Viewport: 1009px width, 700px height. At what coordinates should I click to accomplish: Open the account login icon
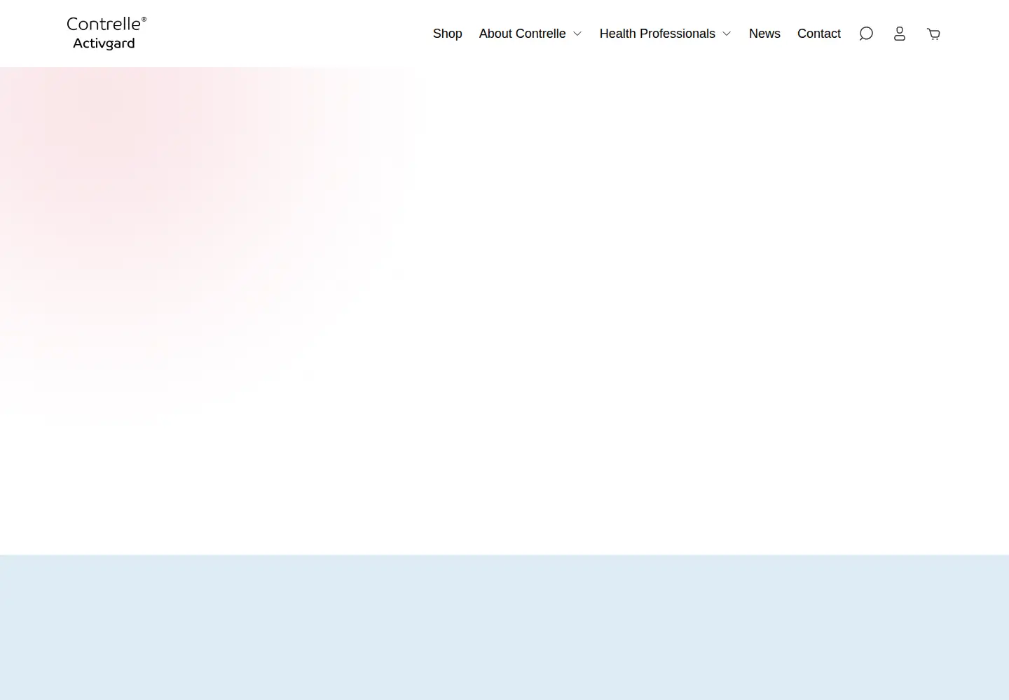900,34
